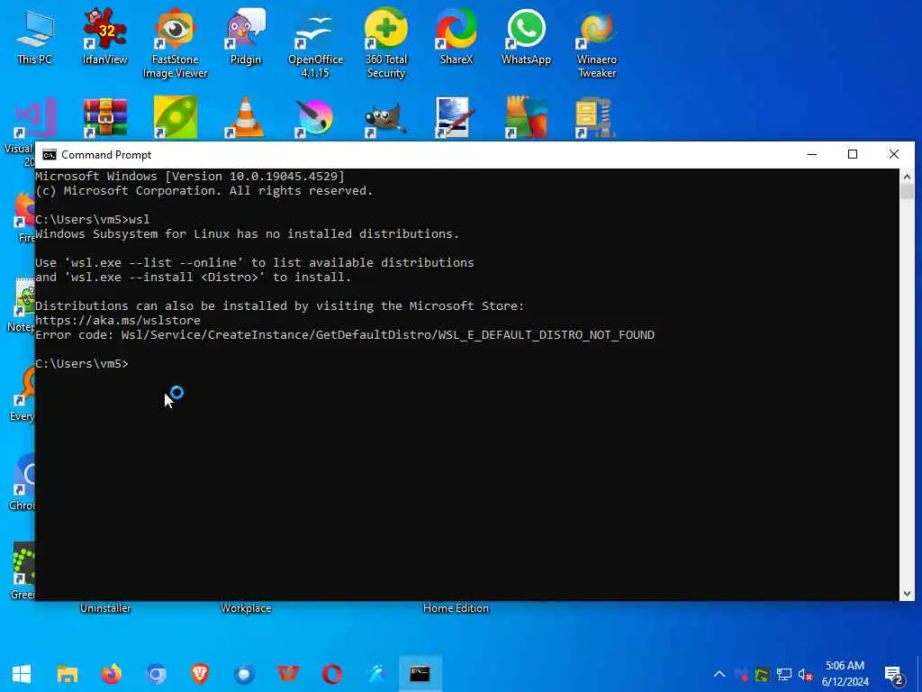Screen dimensions: 922x692
Task: Select the photo-with-red-pen desktop icon
Action: tap(455, 118)
